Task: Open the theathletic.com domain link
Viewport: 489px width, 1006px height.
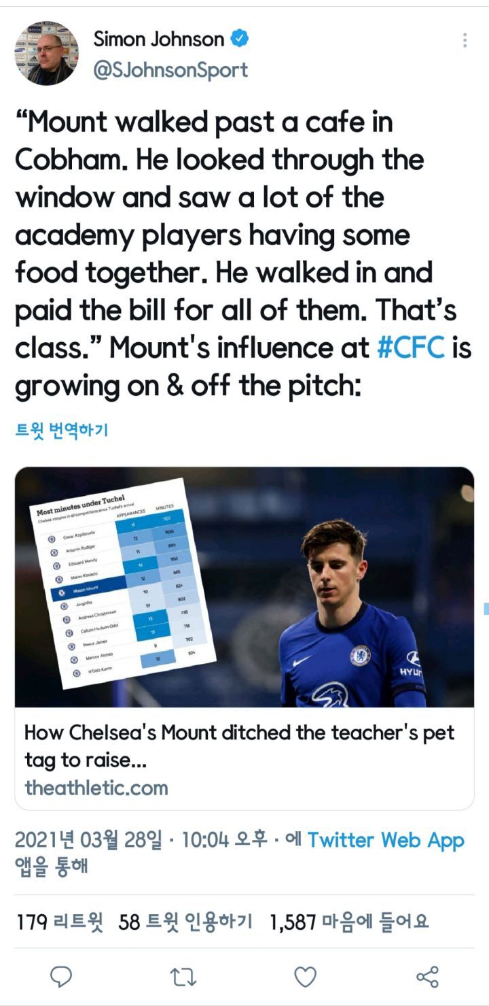Action: 96,788
